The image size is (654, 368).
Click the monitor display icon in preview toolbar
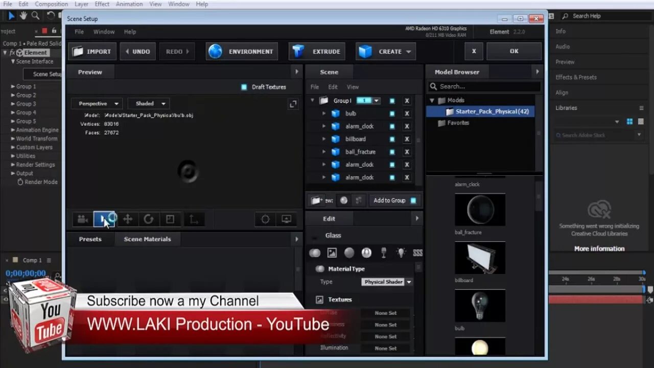286,219
